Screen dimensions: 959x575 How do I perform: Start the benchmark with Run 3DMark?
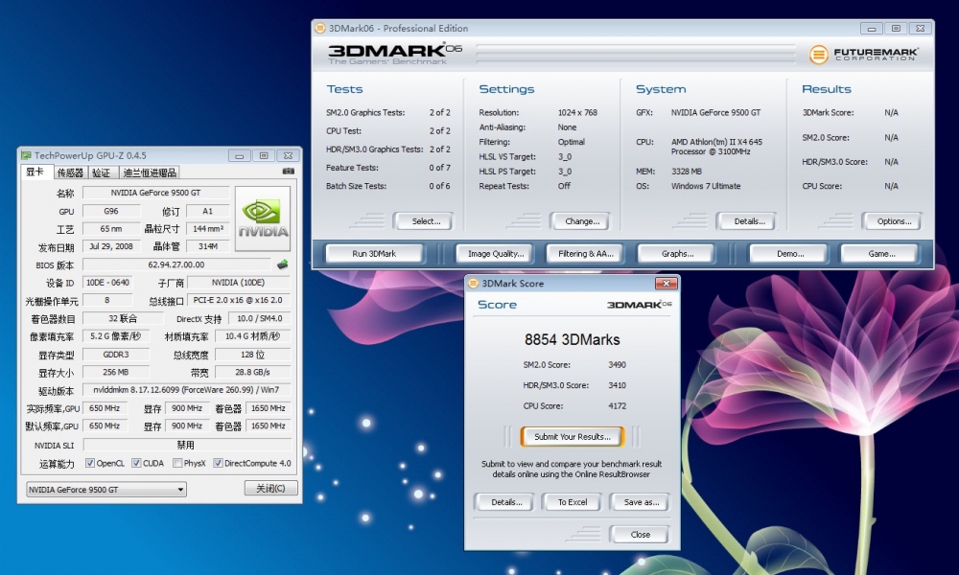click(374, 254)
